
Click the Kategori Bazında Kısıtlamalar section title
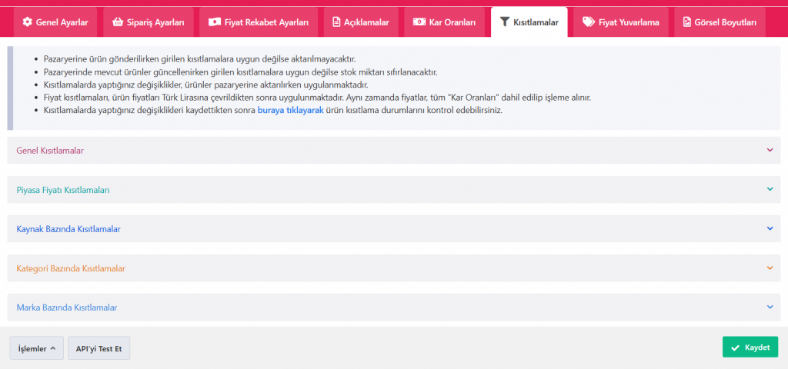point(71,268)
